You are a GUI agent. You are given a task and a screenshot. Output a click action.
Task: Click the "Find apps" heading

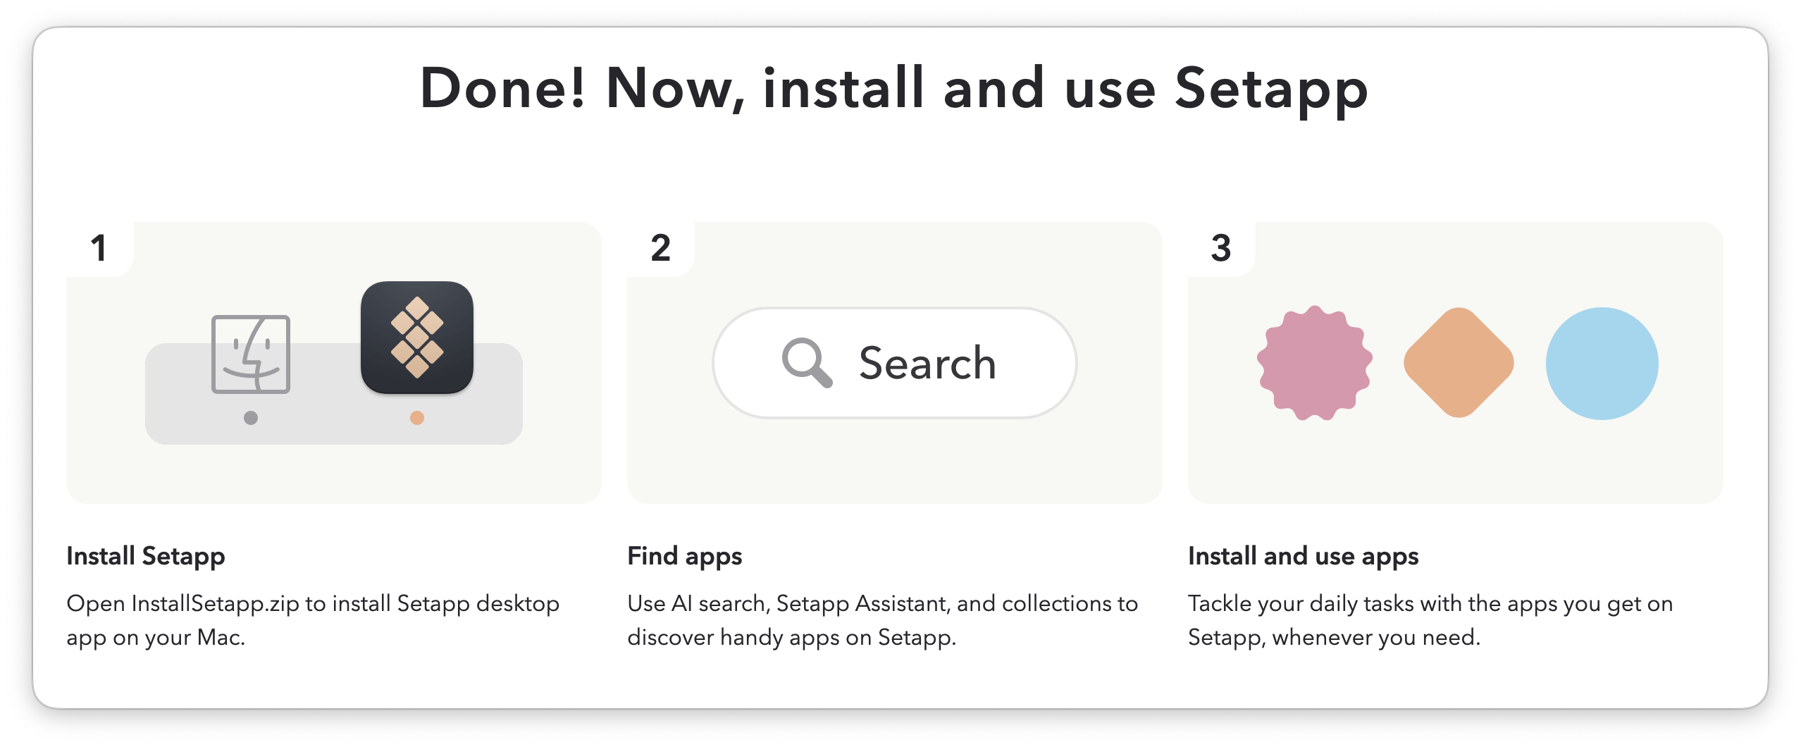tap(685, 556)
